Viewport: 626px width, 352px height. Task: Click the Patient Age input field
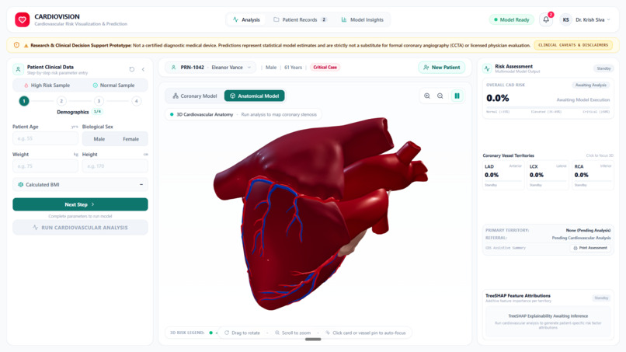[45, 138]
